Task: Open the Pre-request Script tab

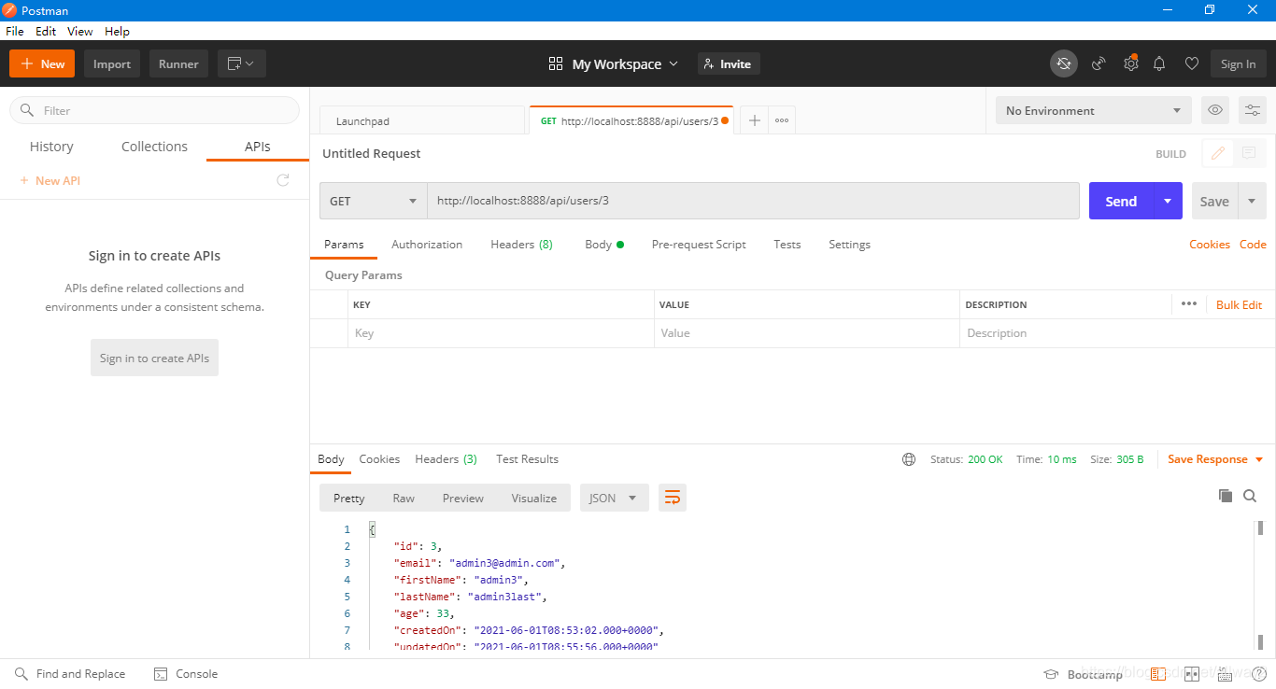Action: [699, 245]
